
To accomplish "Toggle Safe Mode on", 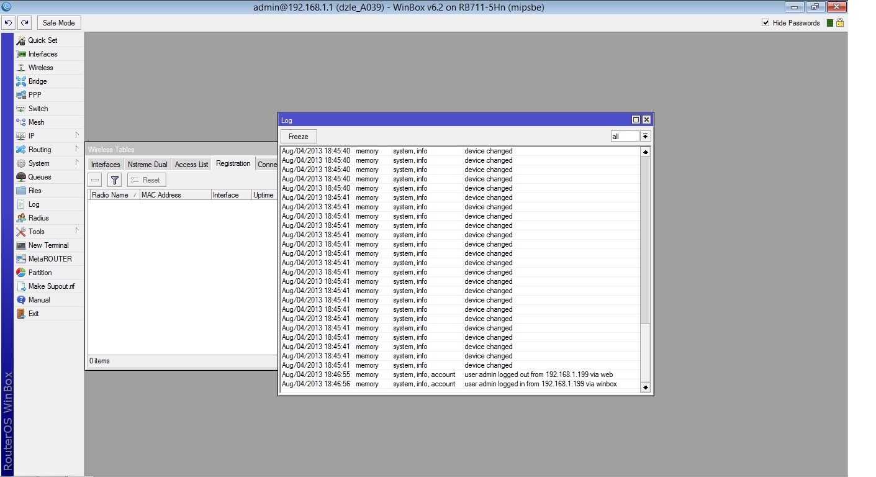I will pos(58,22).
